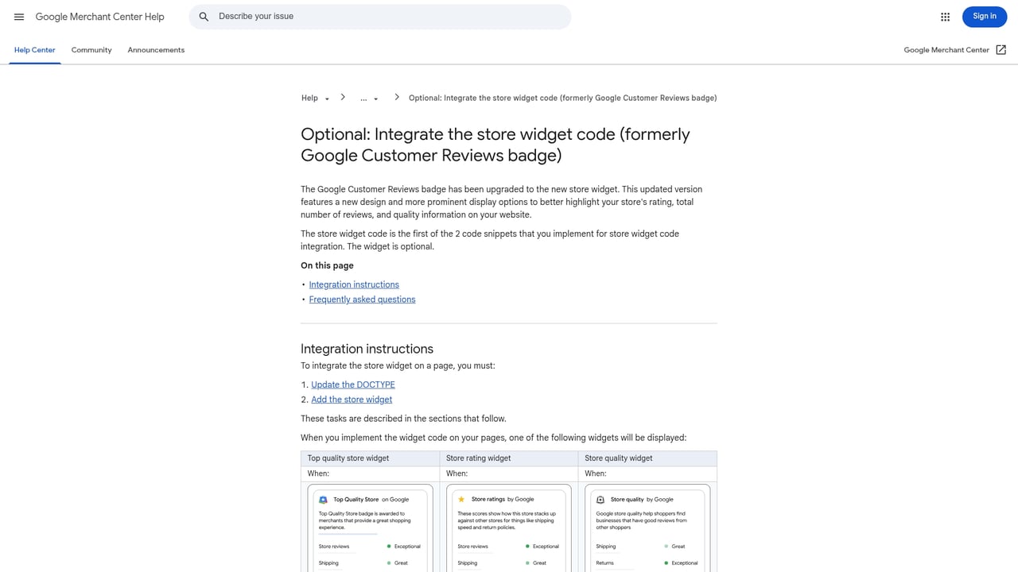
Task: Open the Integration instructions link
Action: click(x=353, y=284)
